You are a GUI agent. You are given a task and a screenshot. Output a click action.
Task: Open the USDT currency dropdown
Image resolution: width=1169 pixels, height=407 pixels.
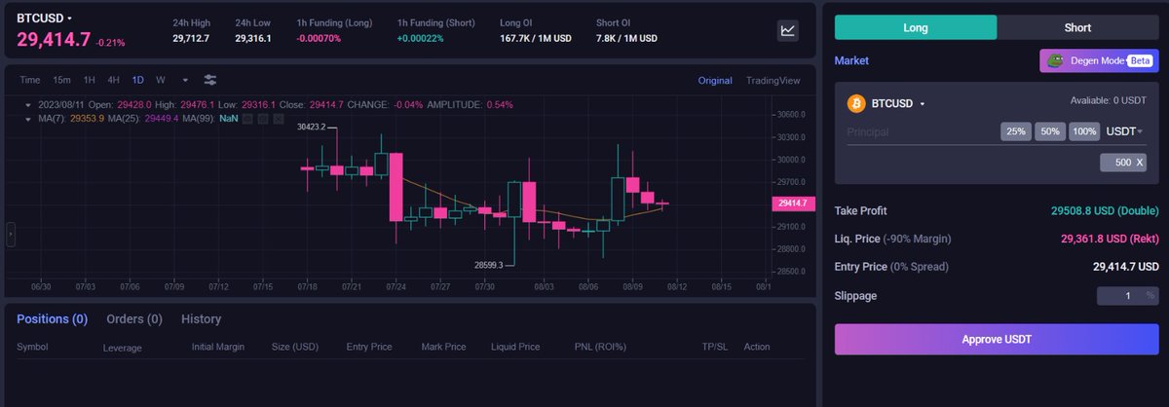tap(1124, 131)
